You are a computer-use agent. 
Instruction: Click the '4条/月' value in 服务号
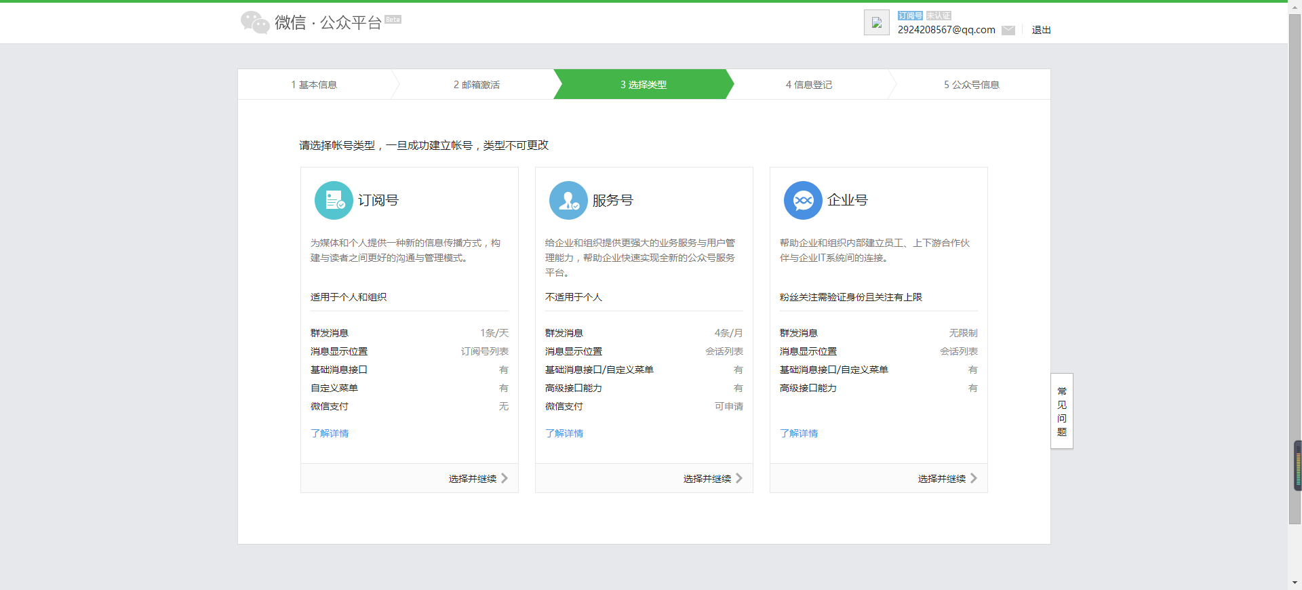(729, 333)
